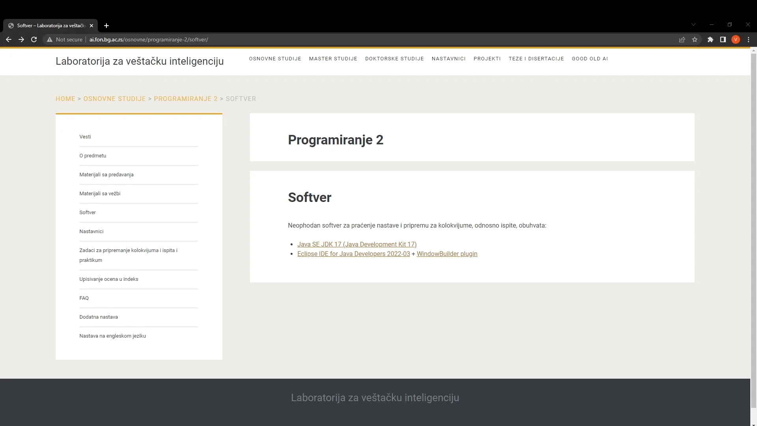Screen dimensions: 757x426
Task: Open the WindowBuilder plugin link
Action: [447, 254]
